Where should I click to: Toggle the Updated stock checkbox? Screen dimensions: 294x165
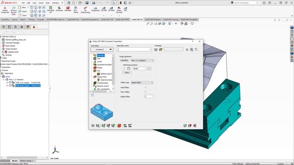(3, 52)
